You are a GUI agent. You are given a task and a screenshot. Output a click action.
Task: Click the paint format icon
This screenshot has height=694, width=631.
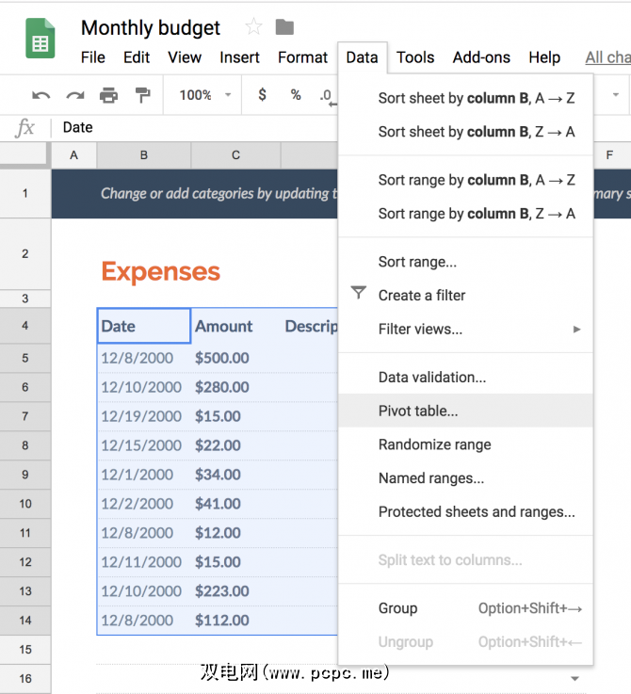coord(142,95)
